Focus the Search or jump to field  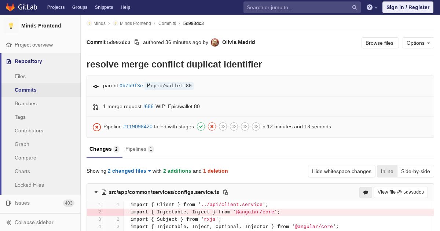pyautogui.click(x=302, y=7)
